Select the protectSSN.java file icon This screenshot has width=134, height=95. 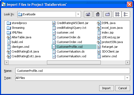pyautogui.click(x=99, y=42)
